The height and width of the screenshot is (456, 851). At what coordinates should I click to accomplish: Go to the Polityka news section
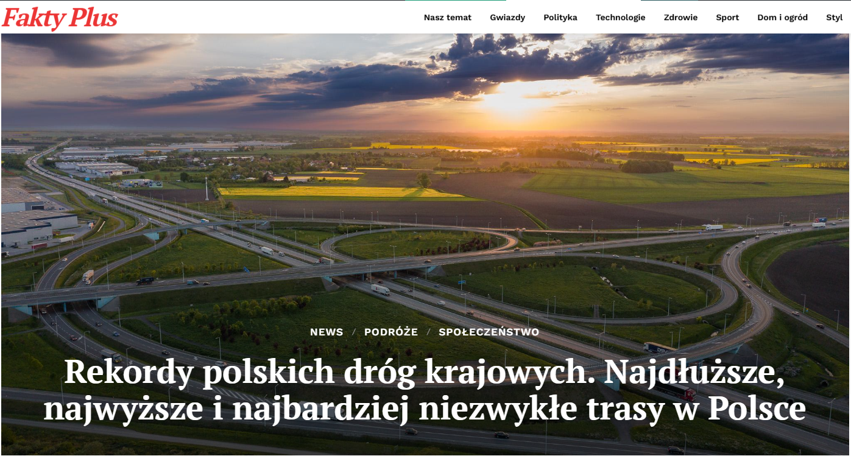point(560,18)
